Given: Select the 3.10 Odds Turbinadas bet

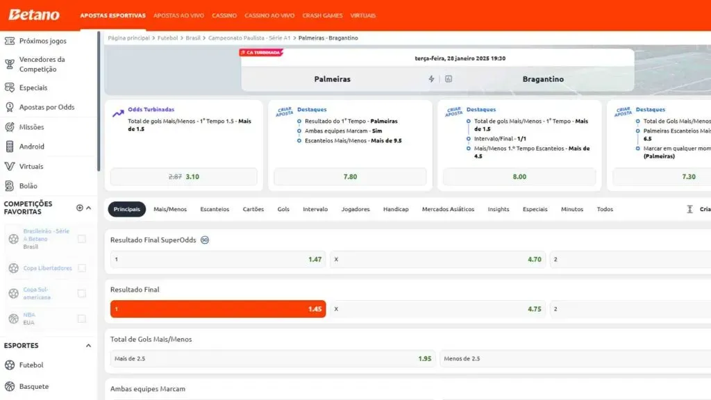Looking at the screenshot, I should tap(183, 177).
